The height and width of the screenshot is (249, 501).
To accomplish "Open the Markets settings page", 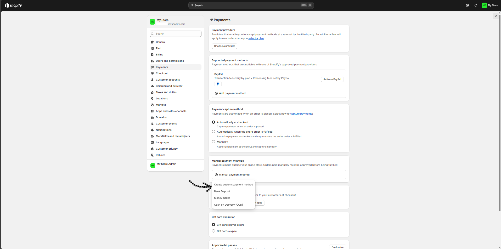I will coord(176,105).
